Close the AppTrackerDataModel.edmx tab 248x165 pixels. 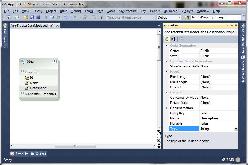point(57,26)
